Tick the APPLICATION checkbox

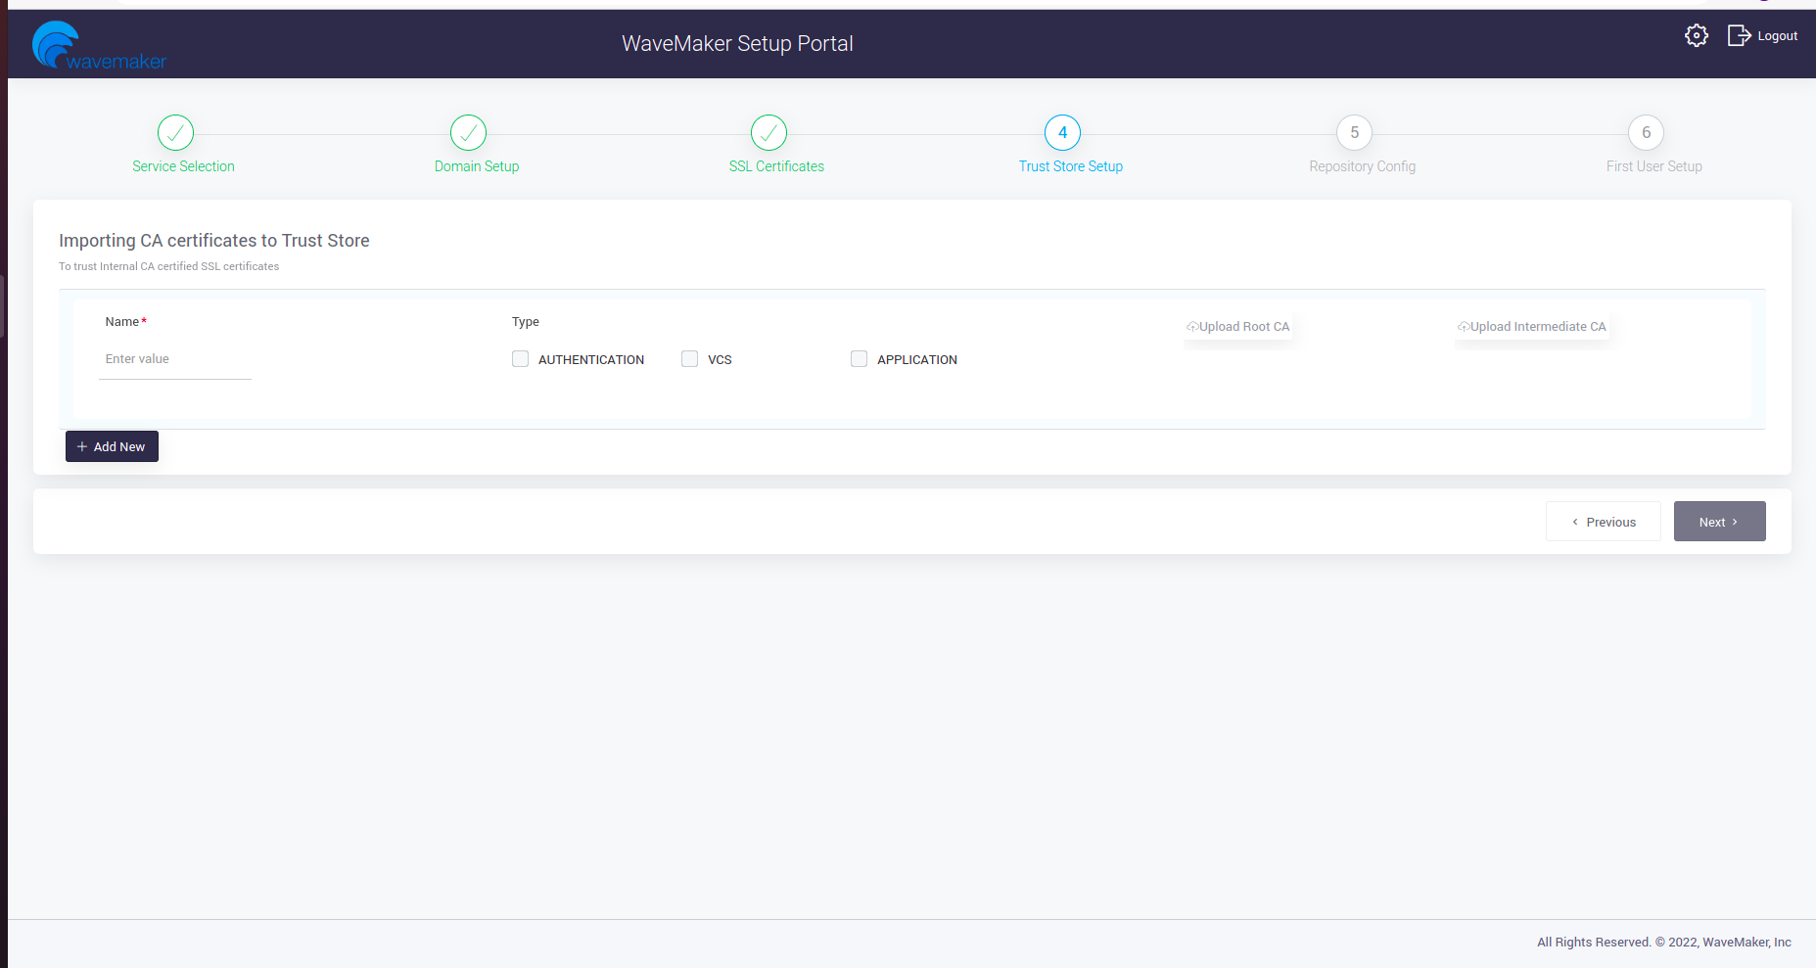tap(859, 359)
